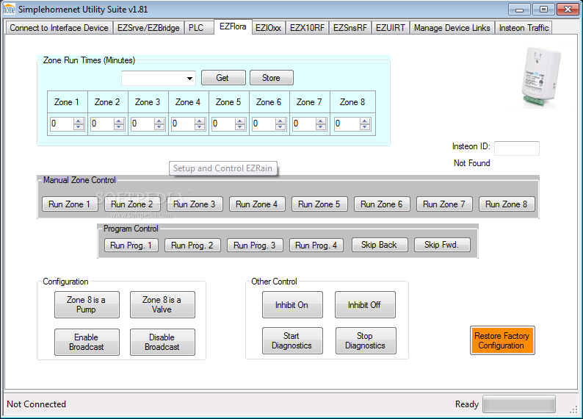583x419 pixels.
Task: Click Start Diagnostics
Action: click(x=293, y=341)
